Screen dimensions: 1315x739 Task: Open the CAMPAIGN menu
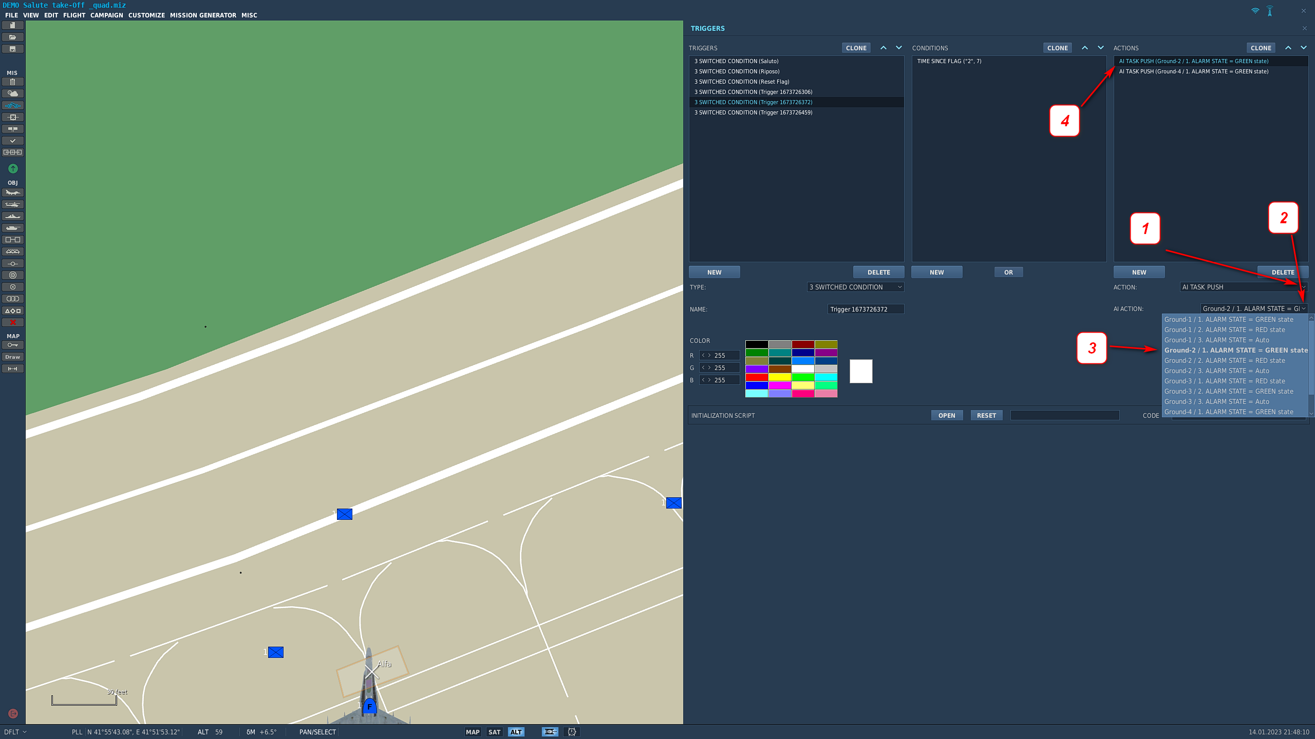point(107,15)
